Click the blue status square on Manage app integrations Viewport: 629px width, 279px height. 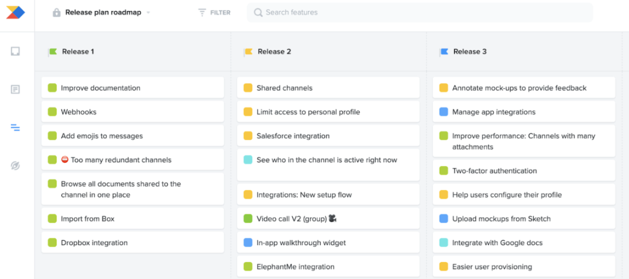click(443, 112)
